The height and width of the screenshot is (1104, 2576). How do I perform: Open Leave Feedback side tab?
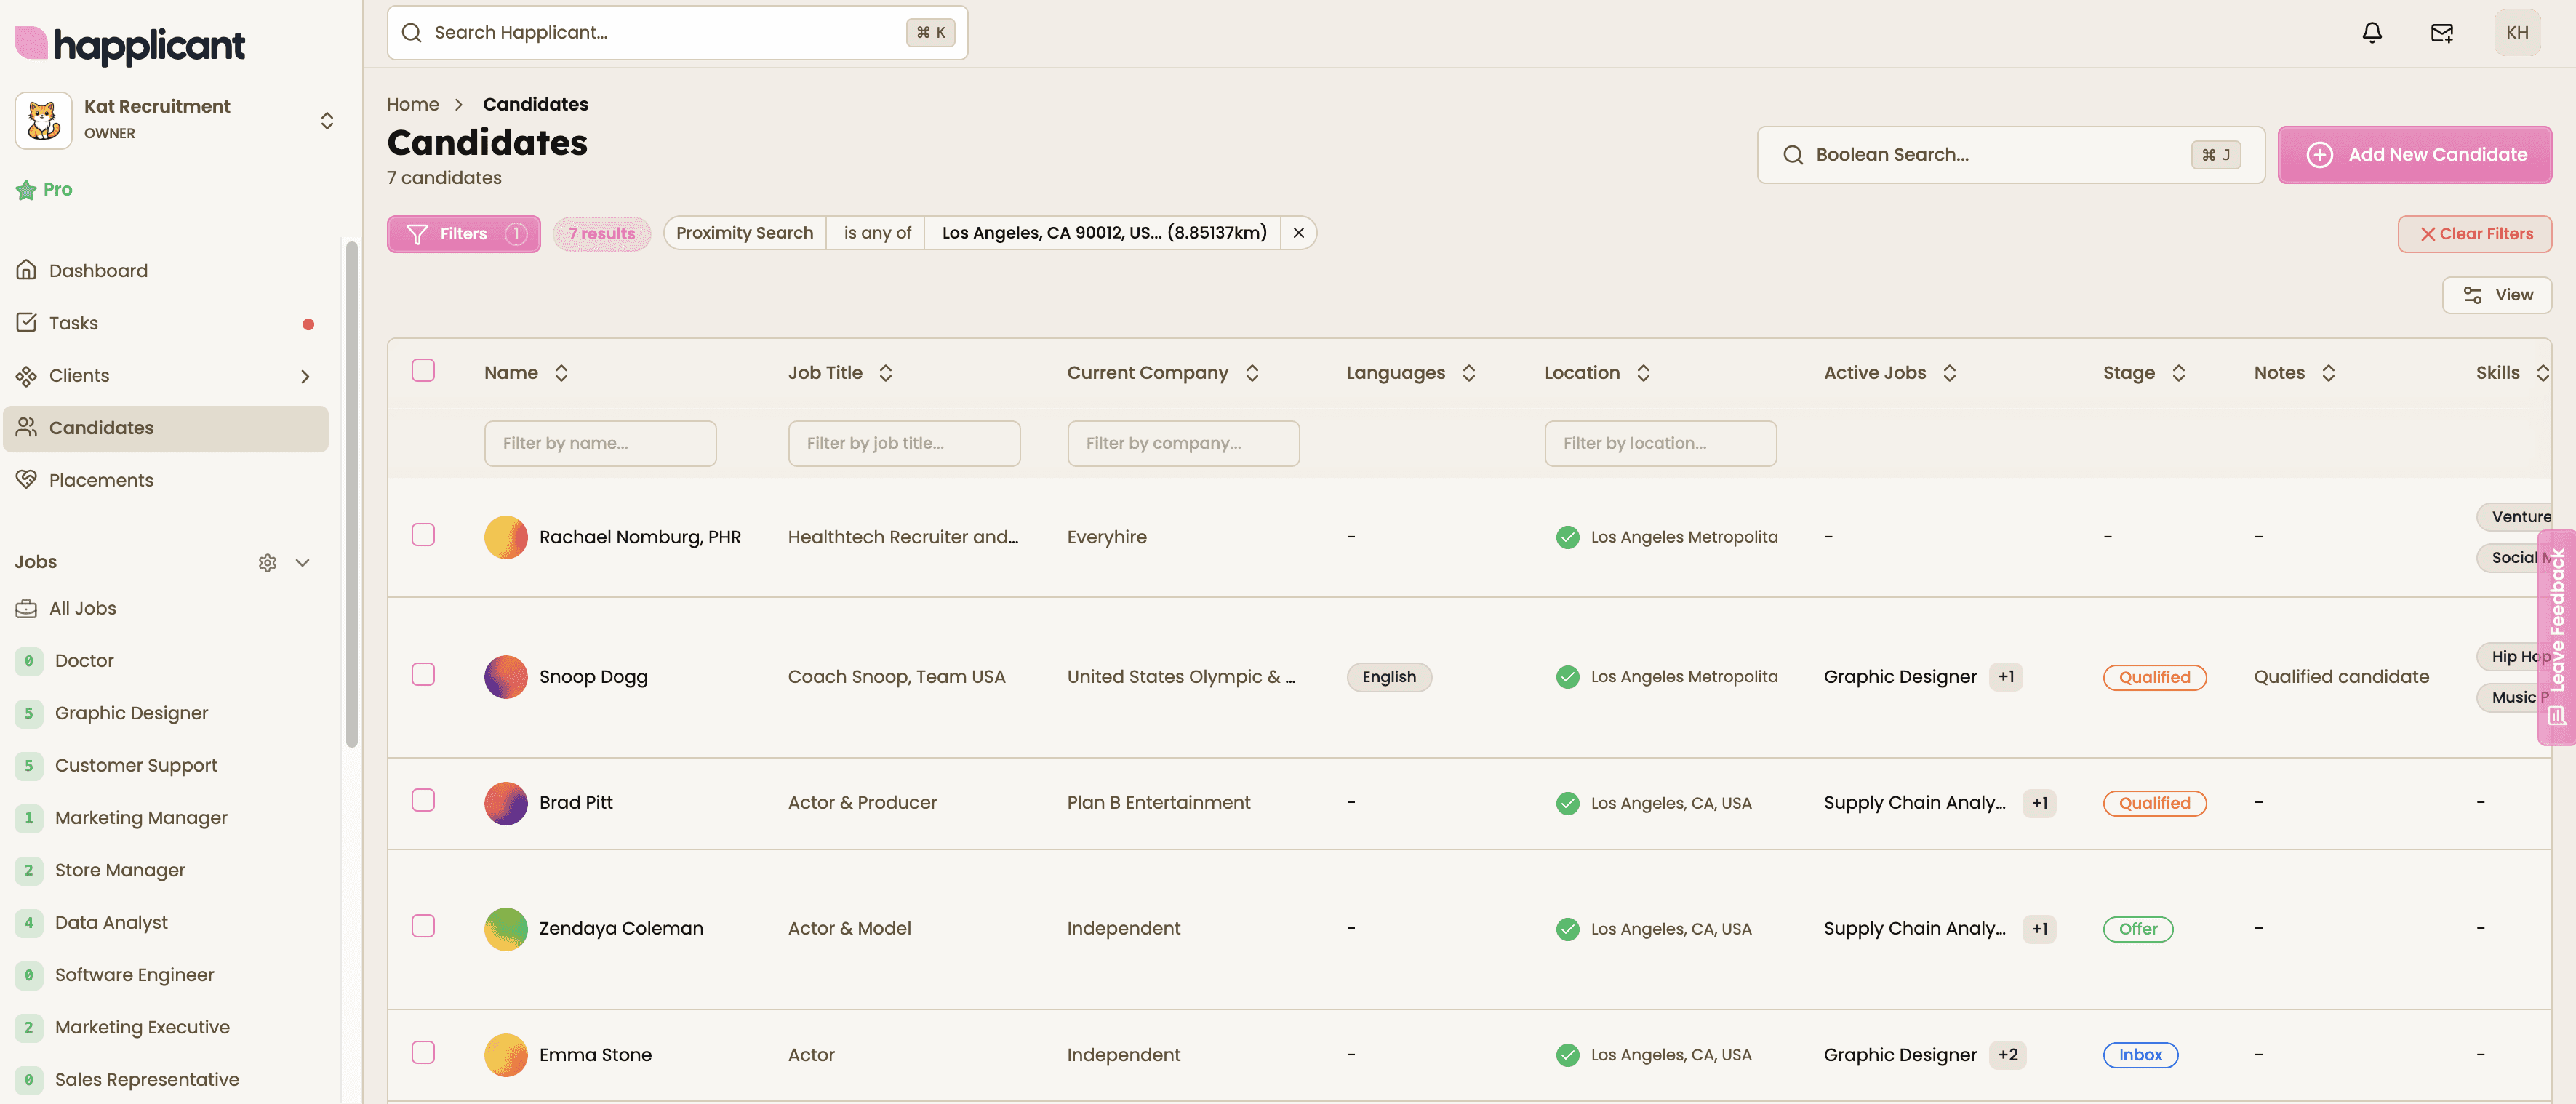point(2557,637)
